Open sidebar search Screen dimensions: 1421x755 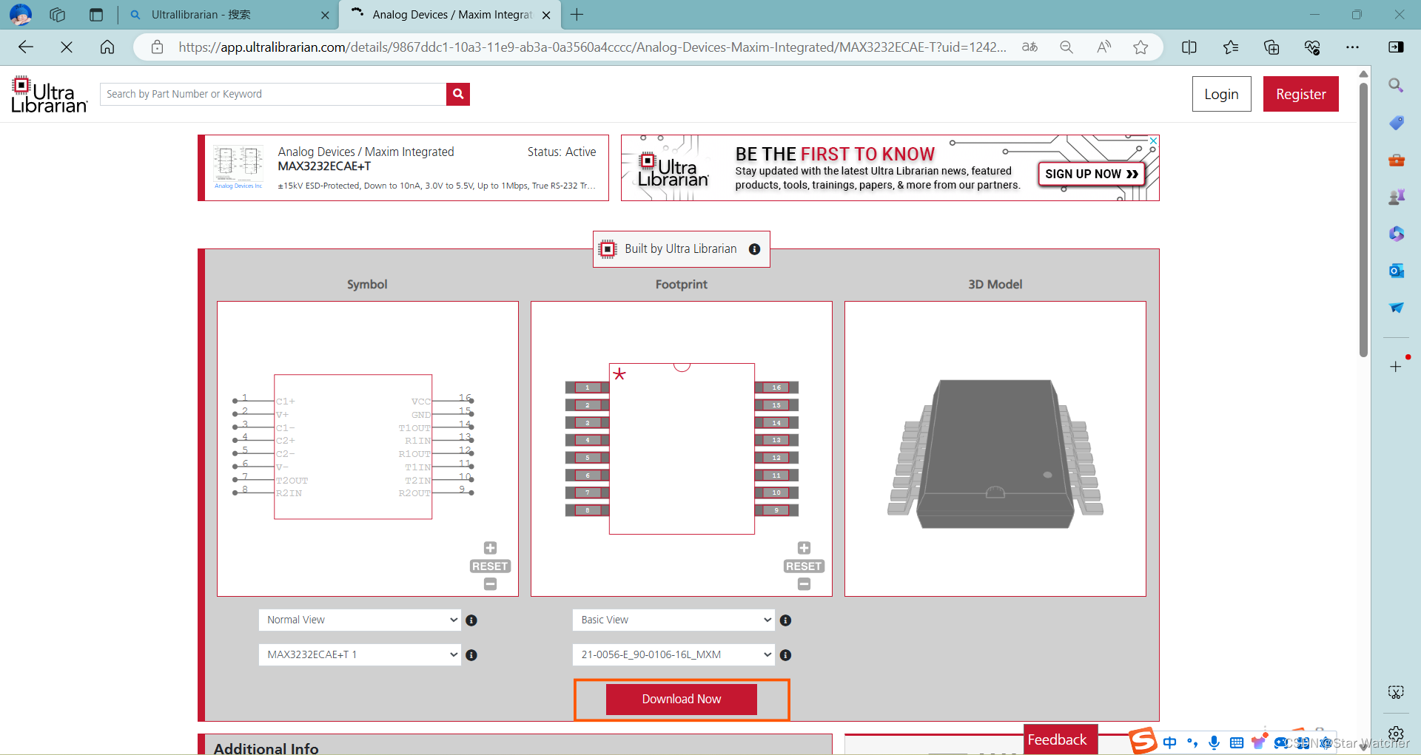tap(1396, 85)
